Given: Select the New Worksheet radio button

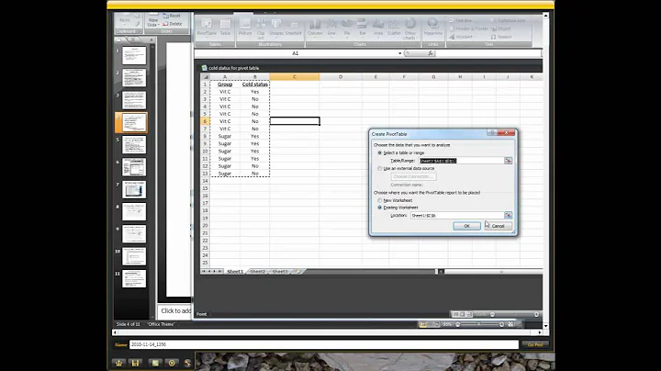Looking at the screenshot, I should tap(380, 200).
